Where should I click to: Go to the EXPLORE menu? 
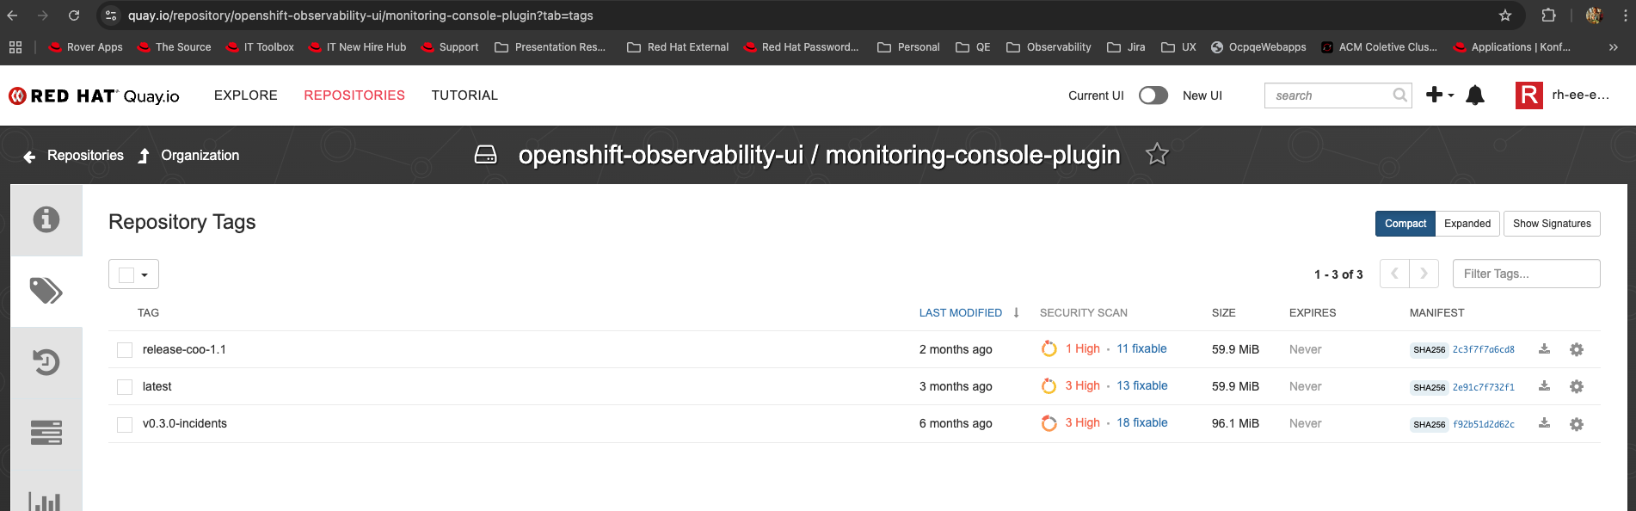point(245,95)
